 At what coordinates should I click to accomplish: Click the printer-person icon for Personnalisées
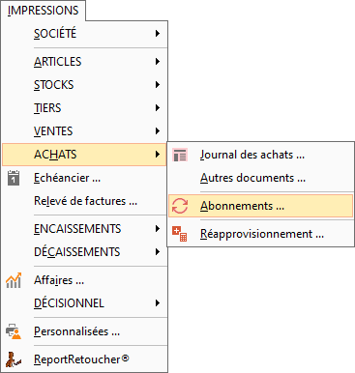click(14, 331)
